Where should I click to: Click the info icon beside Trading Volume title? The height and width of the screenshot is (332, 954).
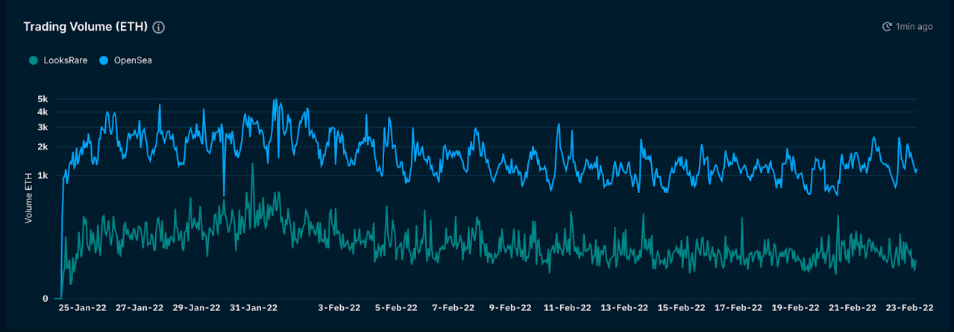[158, 27]
